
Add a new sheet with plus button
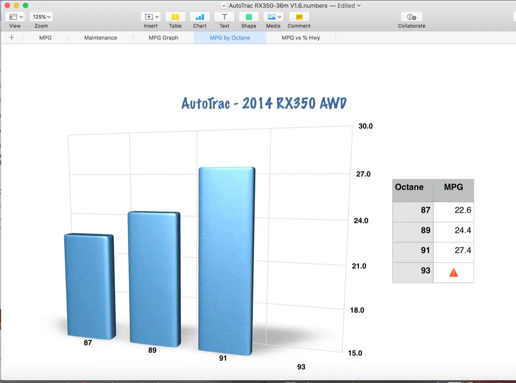pos(12,37)
